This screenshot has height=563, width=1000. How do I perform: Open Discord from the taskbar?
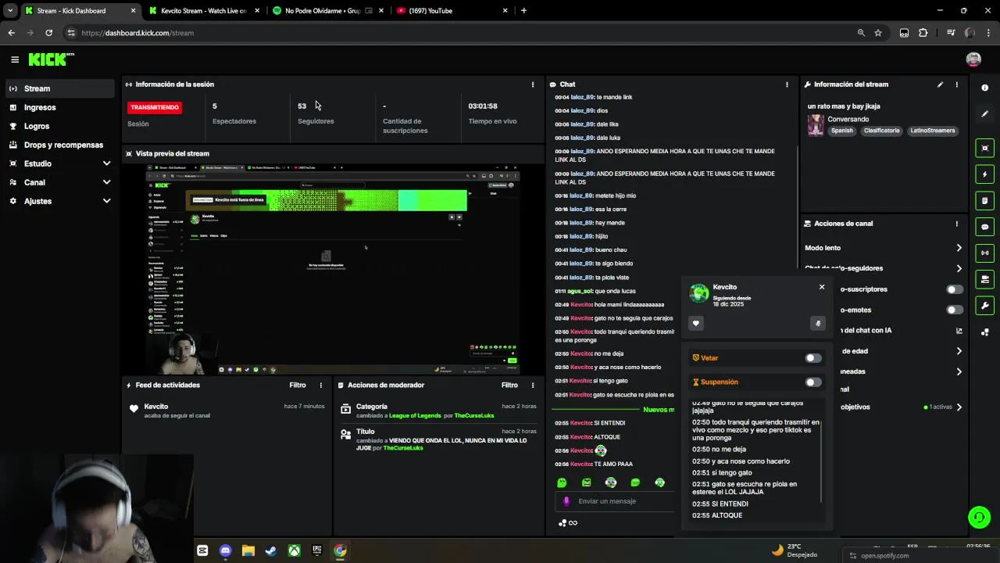tap(226, 550)
